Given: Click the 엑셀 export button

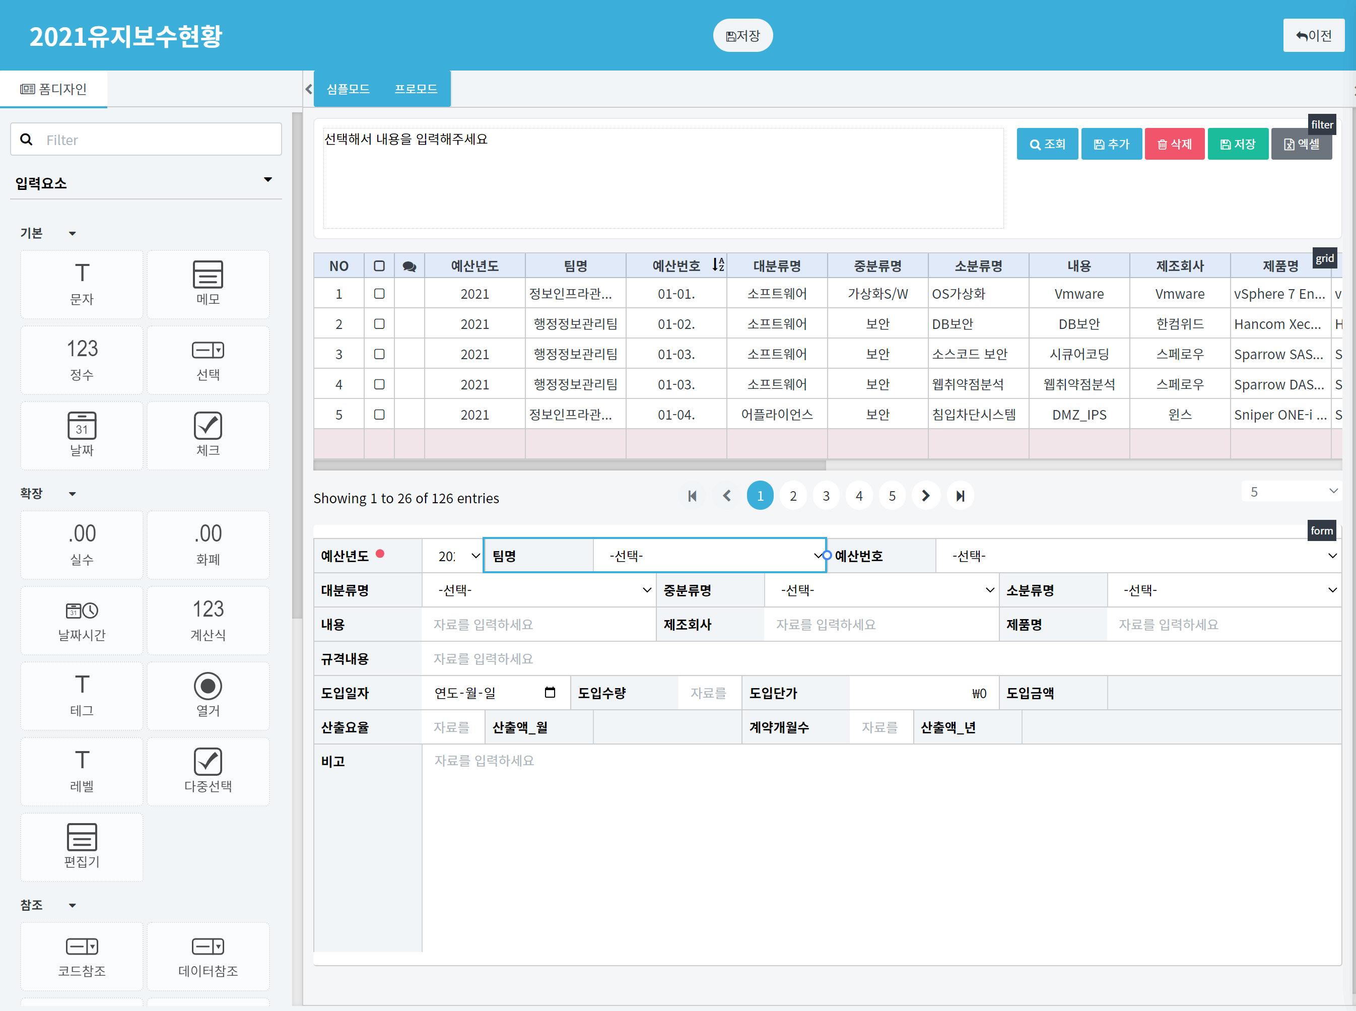Looking at the screenshot, I should click(x=1301, y=144).
